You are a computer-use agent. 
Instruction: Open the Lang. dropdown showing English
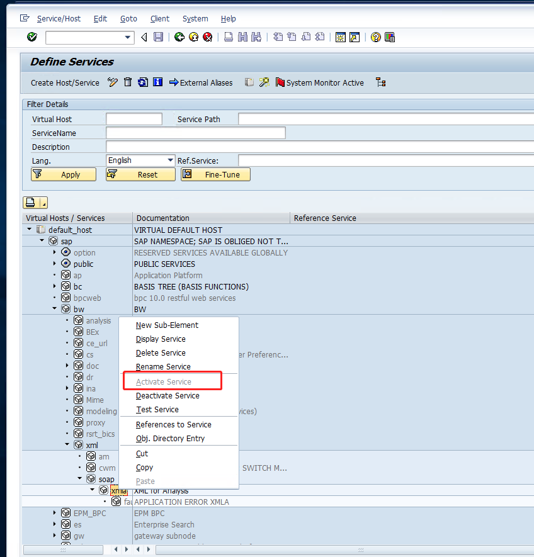click(x=171, y=160)
